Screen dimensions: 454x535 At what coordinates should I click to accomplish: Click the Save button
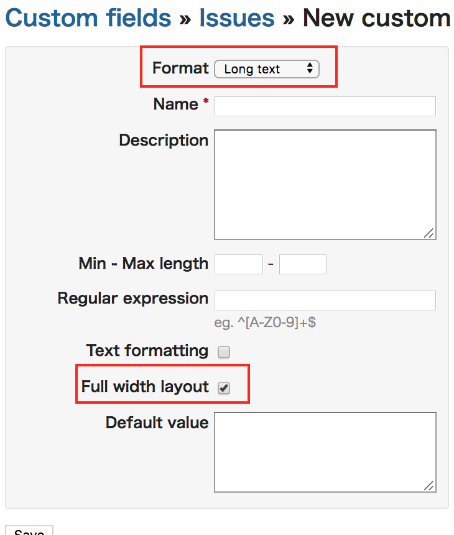click(x=29, y=531)
